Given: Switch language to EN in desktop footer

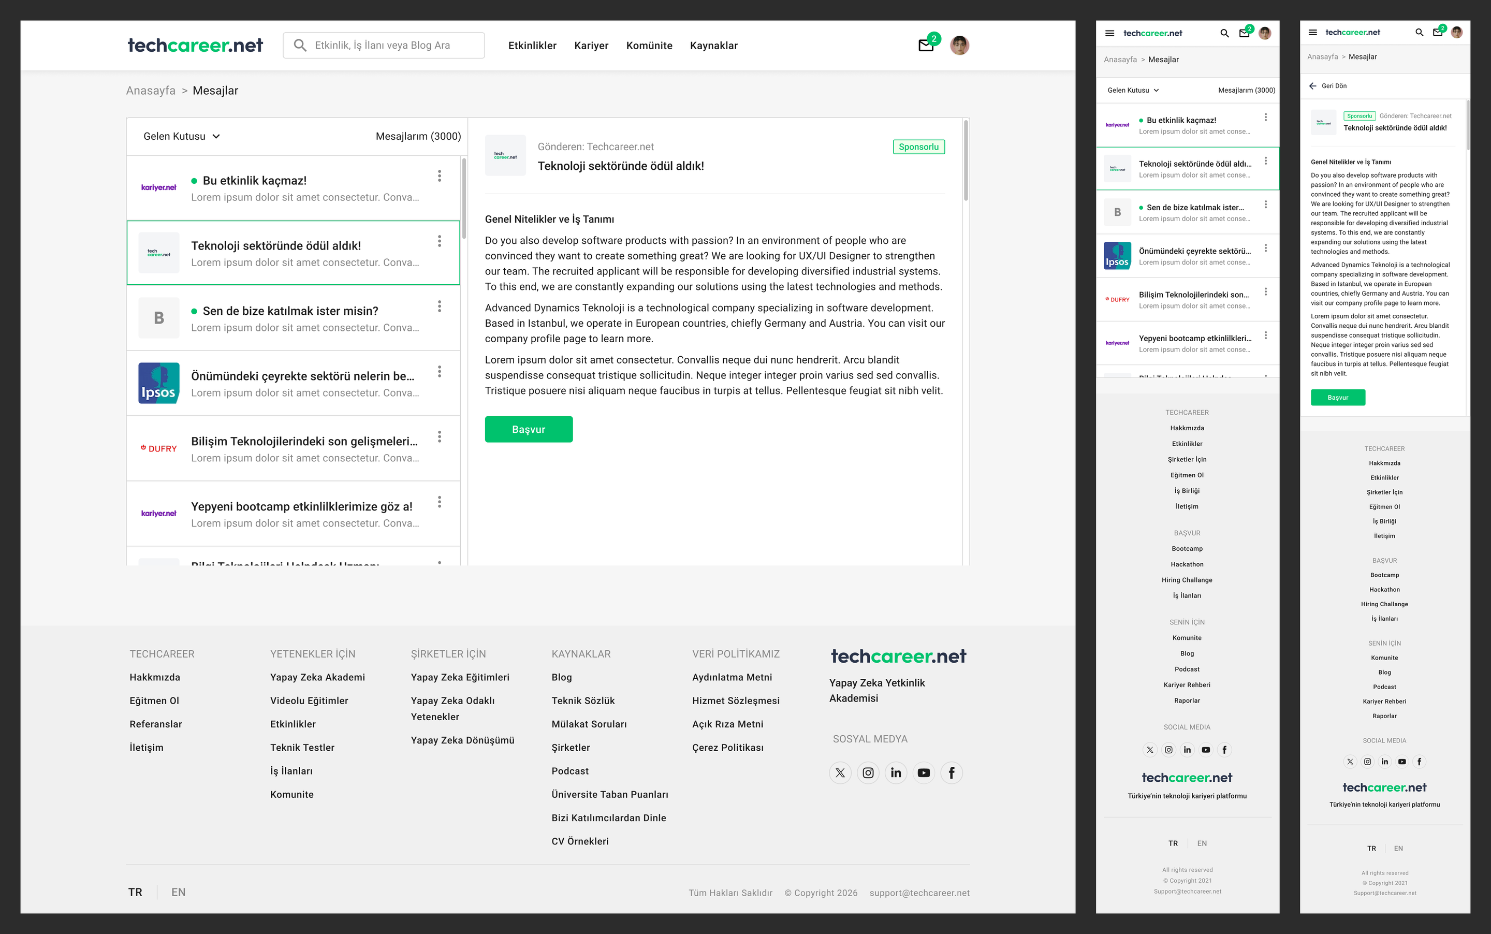Looking at the screenshot, I should (179, 892).
